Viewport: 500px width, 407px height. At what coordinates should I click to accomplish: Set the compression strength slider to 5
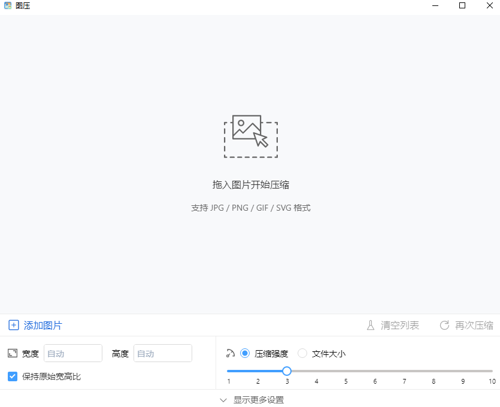point(346,371)
